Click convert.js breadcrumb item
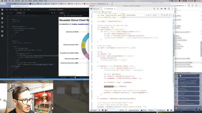 97,12
